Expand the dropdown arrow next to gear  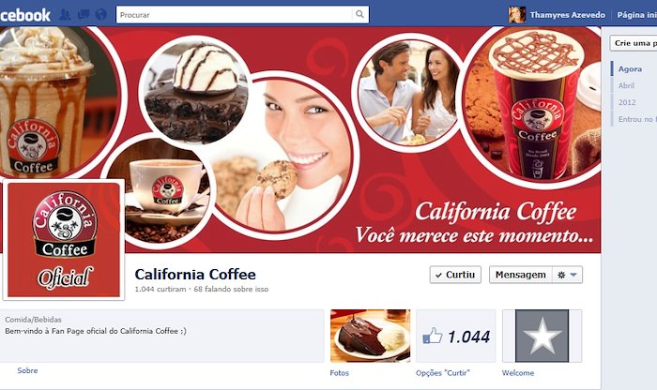(x=574, y=275)
